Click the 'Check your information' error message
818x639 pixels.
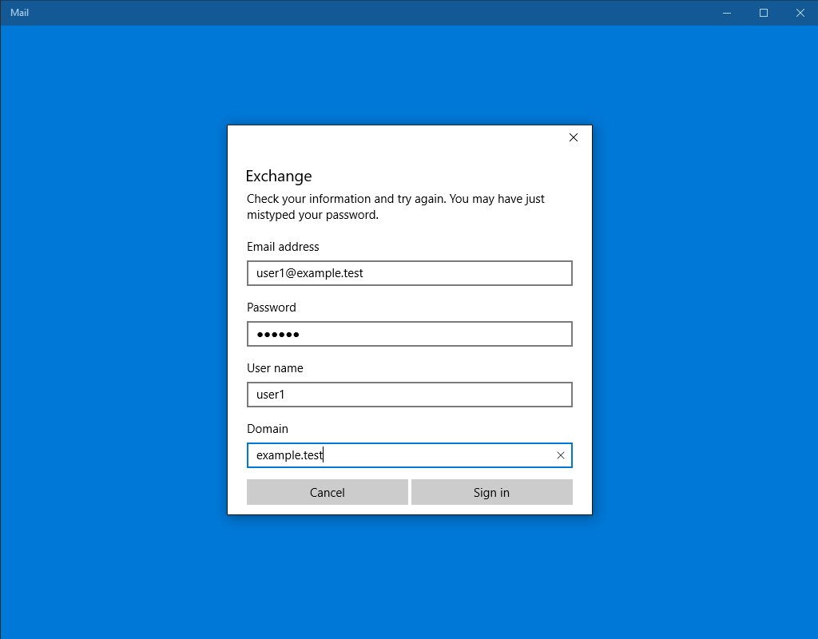click(x=395, y=207)
